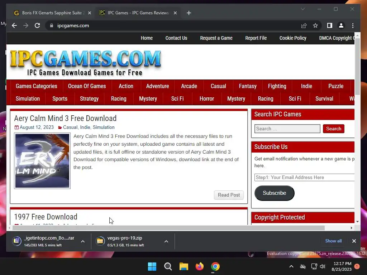
Task: Click the browser forward arrow
Action: coord(26,25)
